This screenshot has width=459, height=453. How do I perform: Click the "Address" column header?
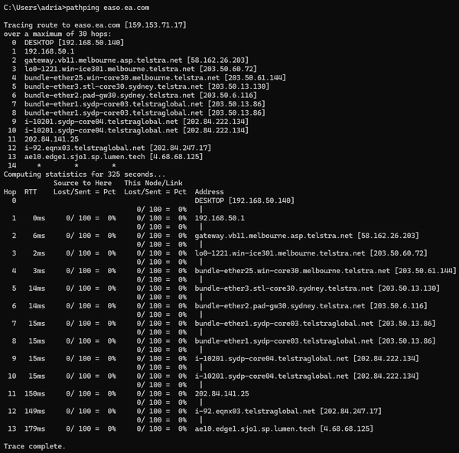pyautogui.click(x=210, y=191)
